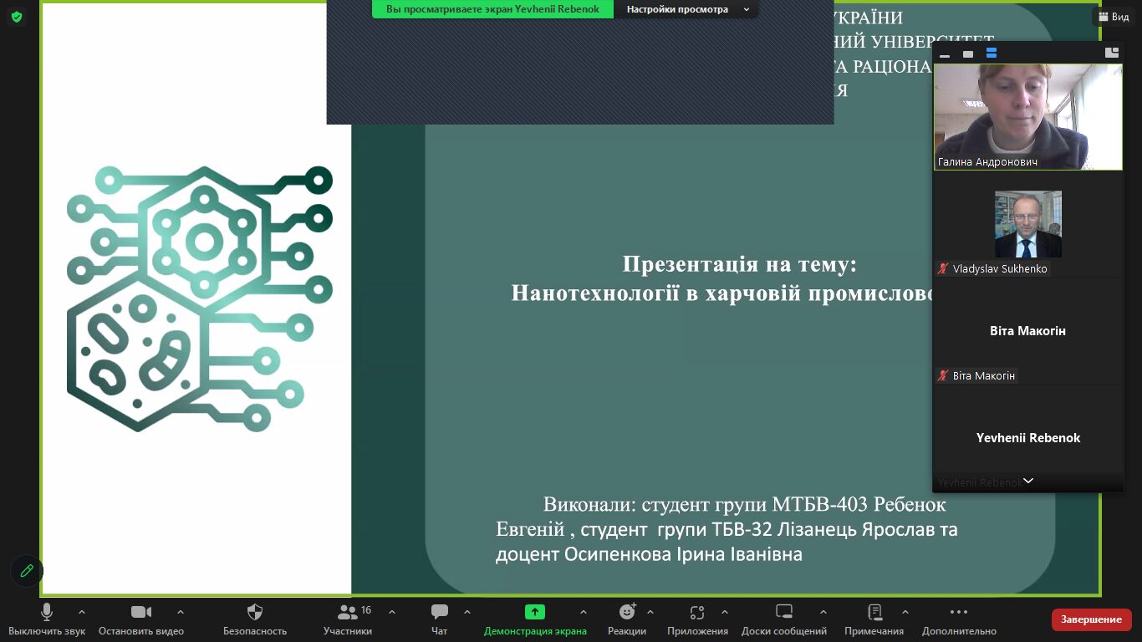Click the green 'Вы просматриваете экран' banner
The height and width of the screenshot is (642, 1142).
492,9
